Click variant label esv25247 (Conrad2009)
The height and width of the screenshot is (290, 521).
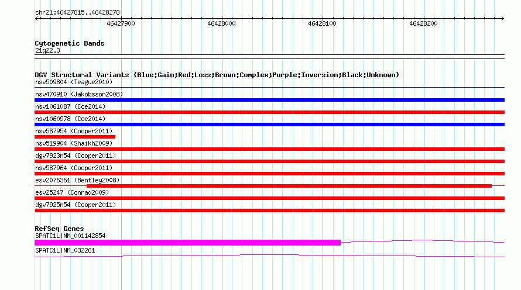(x=72, y=192)
